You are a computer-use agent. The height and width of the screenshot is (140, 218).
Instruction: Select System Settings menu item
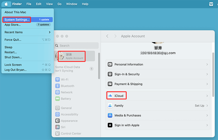click(x=28, y=20)
